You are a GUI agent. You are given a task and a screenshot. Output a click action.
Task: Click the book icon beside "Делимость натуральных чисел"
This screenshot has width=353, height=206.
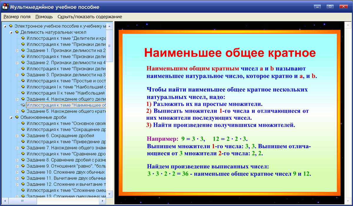click(17, 32)
